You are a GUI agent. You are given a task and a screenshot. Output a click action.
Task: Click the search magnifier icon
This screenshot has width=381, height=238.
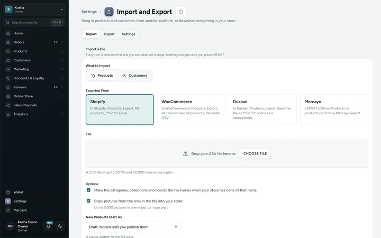click(x=8, y=22)
